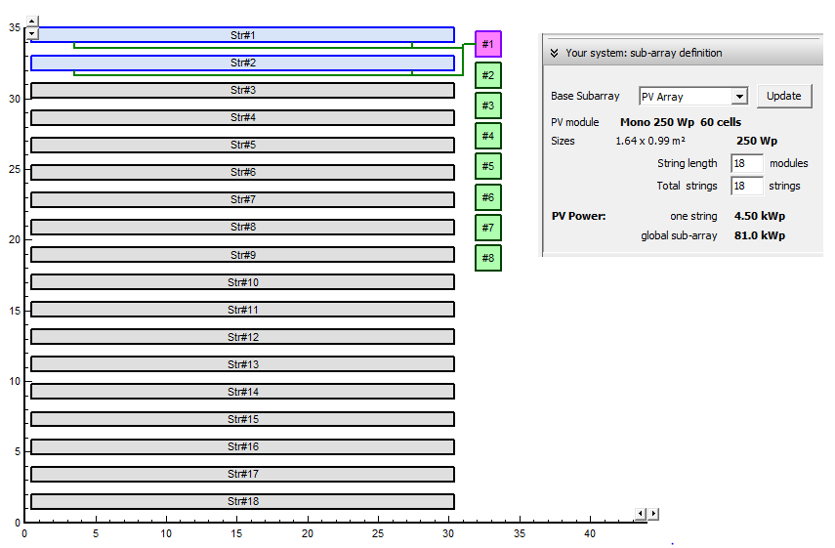Select string bar Str#11
This screenshot has width=835, height=548.
243,310
